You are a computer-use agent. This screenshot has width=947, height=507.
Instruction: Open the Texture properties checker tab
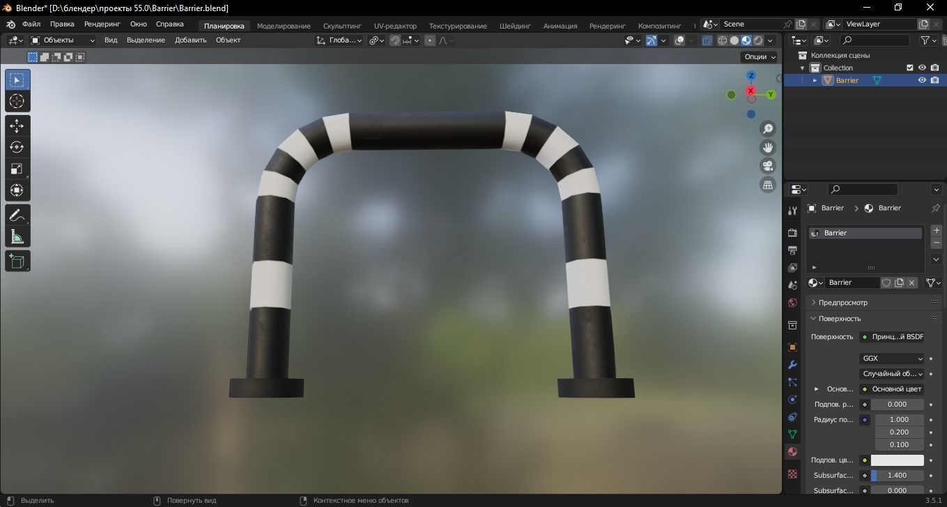tap(792, 474)
